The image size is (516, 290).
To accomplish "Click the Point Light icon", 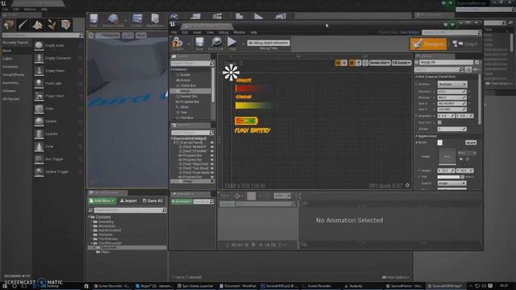I will click(x=39, y=83).
